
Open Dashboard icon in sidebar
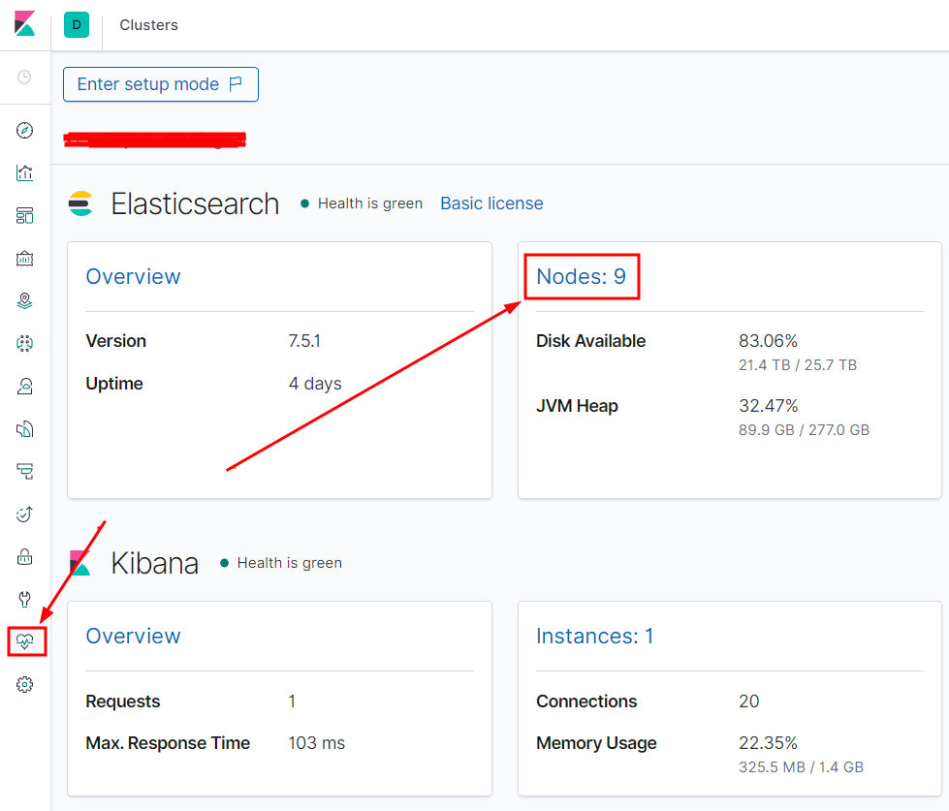click(x=24, y=216)
